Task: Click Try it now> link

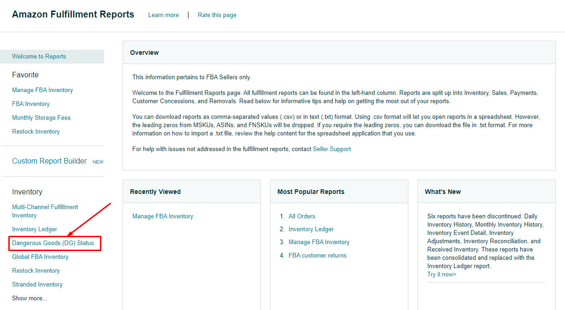Action: [x=442, y=275]
